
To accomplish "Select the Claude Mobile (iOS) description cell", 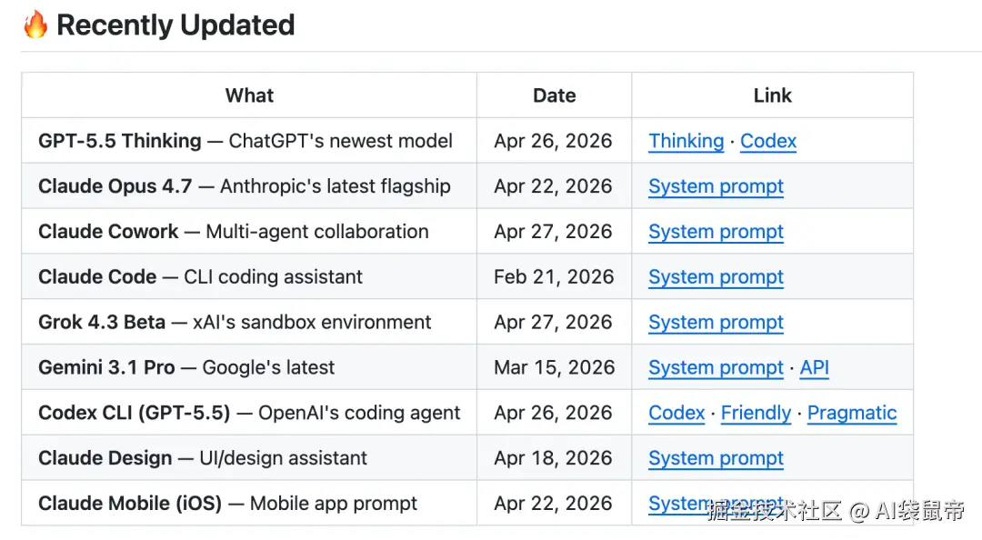I will [249, 503].
